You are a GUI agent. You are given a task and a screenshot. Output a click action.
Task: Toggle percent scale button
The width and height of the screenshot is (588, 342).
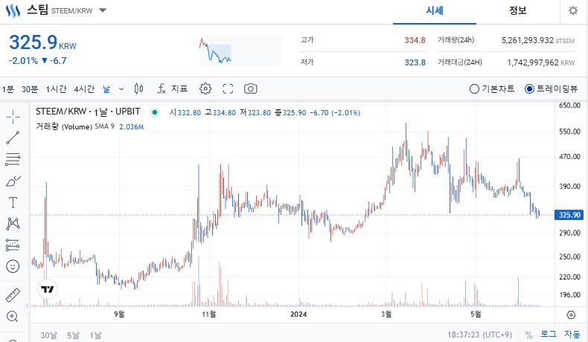pyautogui.click(x=528, y=335)
